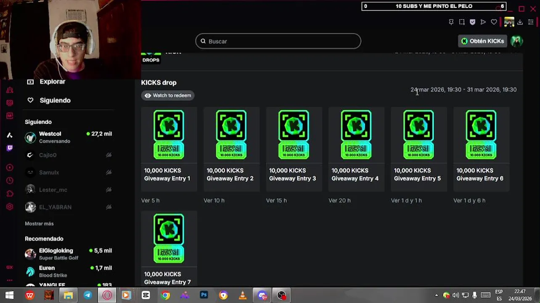Open CapCut from taskbar
The height and width of the screenshot is (303, 540).
point(146,295)
